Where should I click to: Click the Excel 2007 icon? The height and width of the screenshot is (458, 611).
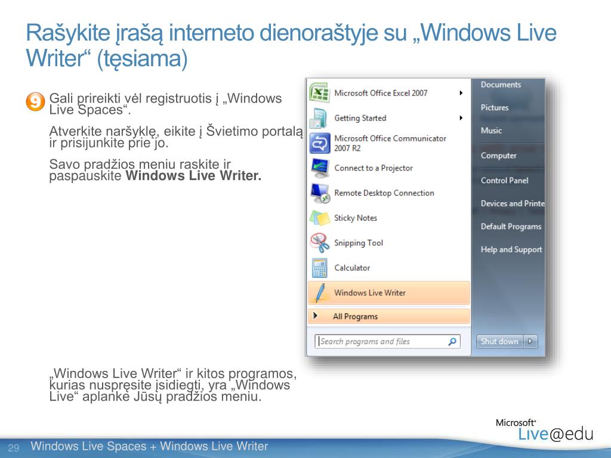(x=320, y=93)
